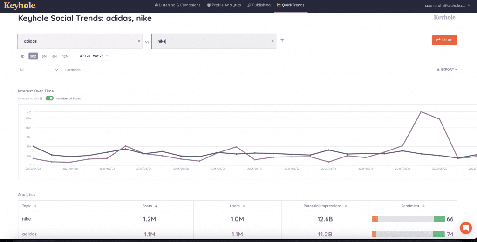Click the Interest Over Time heading
The image size is (477, 242).
coord(36,91)
